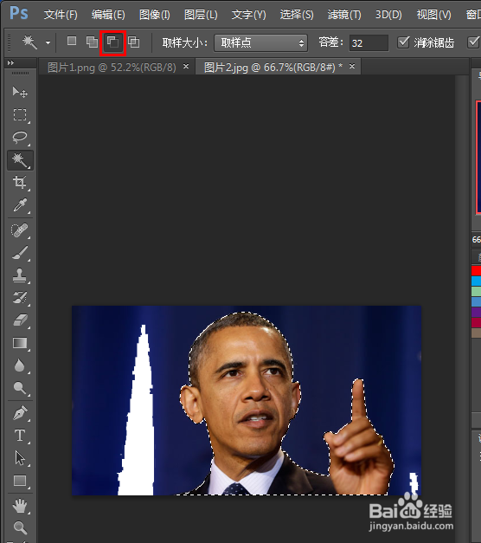
Task: Open the 文件(F) menu
Action: pyautogui.click(x=61, y=15)
